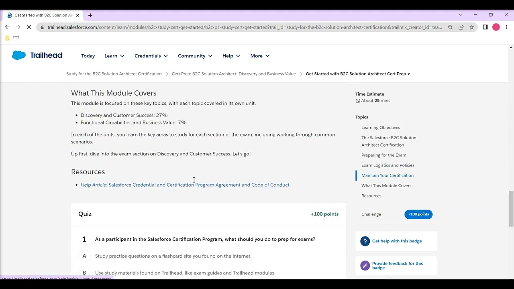Go to Challenge section in sidebar
This screenshot has height=289, width=514.
371,214
